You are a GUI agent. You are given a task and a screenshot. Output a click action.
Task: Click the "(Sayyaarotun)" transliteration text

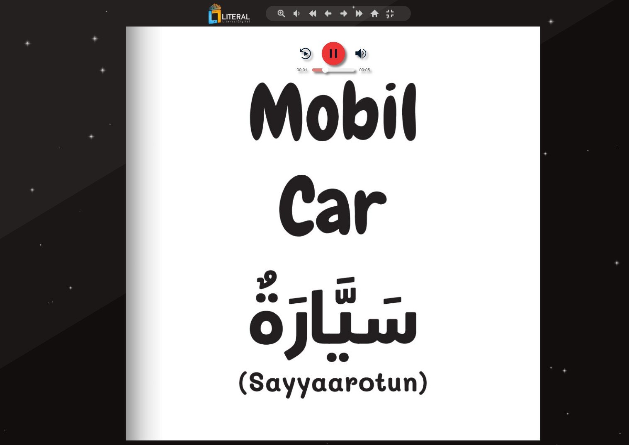(x=333, y=383)
